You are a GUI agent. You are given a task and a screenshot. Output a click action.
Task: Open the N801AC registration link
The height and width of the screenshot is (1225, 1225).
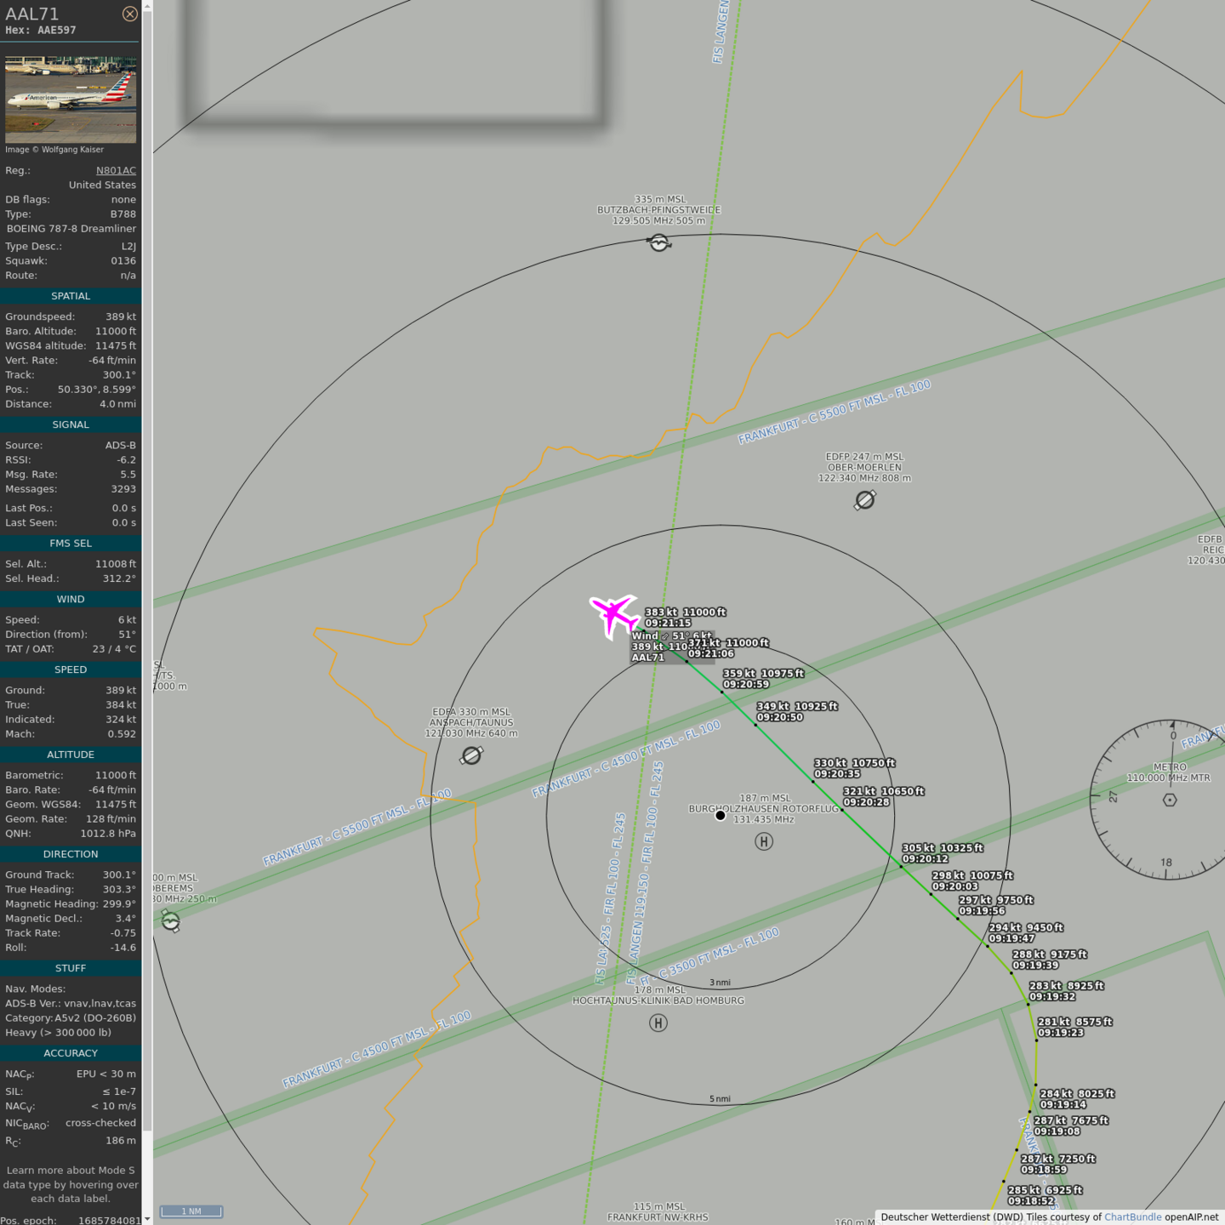[116, 170]
